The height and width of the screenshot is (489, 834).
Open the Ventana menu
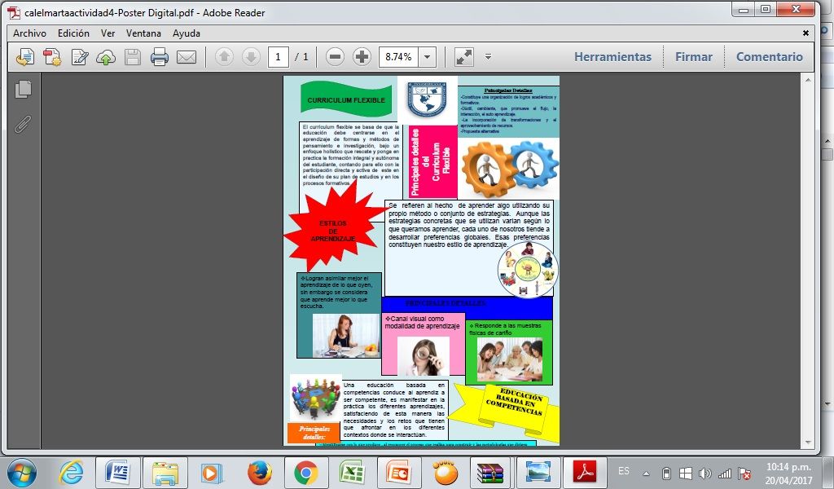143,33
